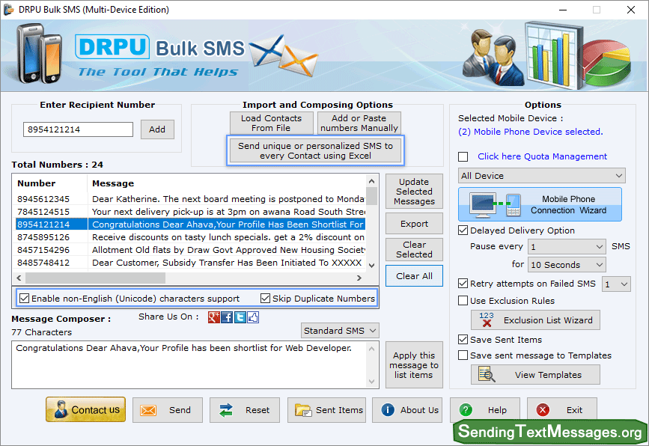Open the Exclusion List Wizard
The image size is (649, 446).
pyautogui.click(x=535, y=320)
